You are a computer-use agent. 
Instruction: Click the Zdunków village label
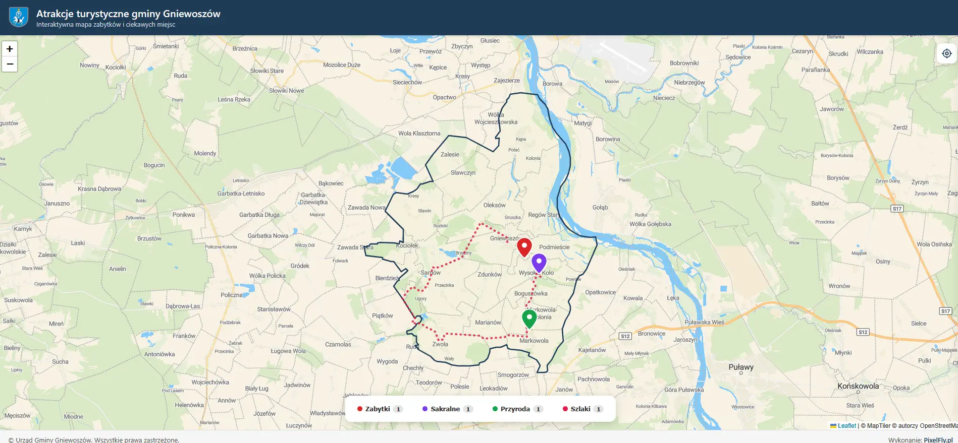[490, 275]
